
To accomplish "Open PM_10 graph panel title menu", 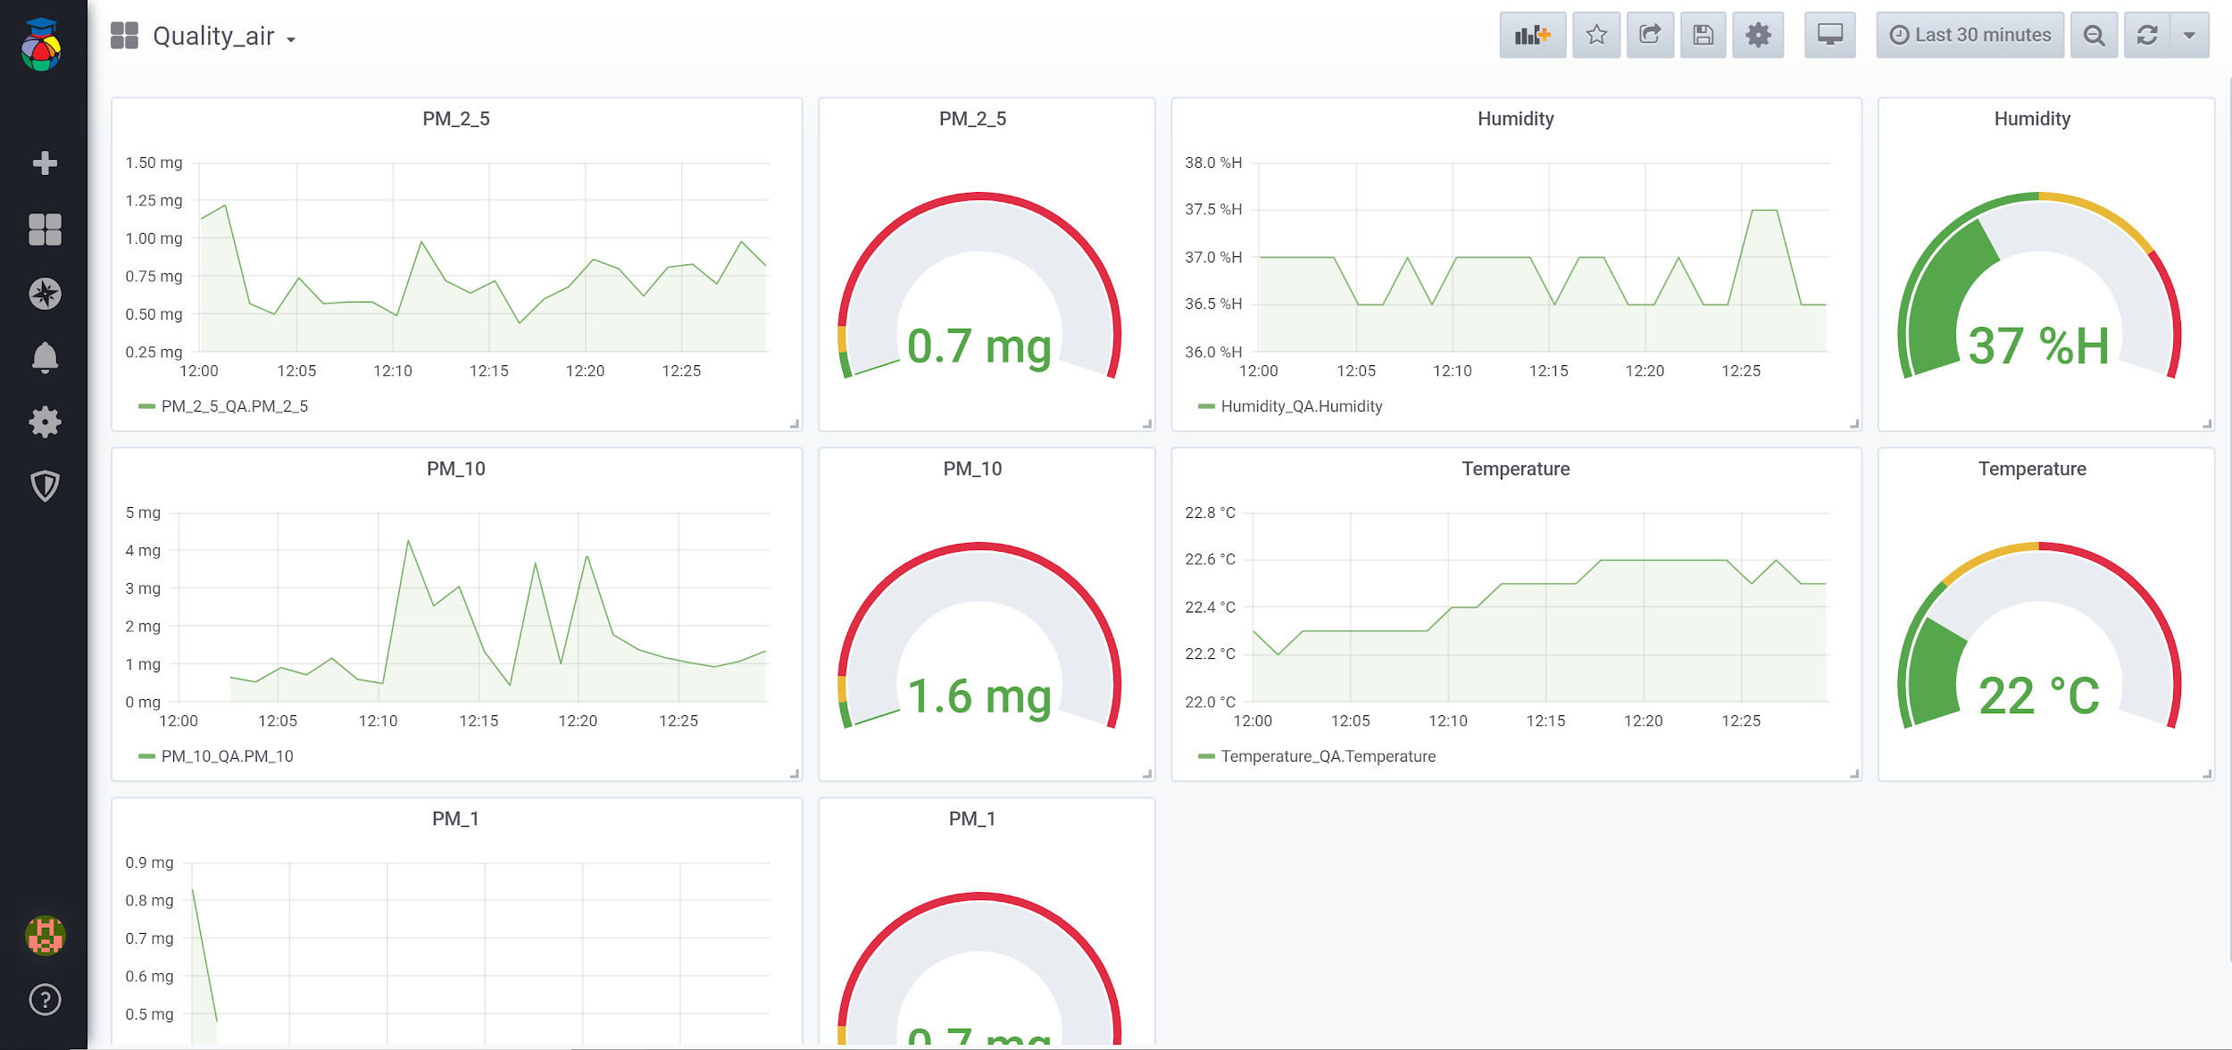I will point(456,469).
